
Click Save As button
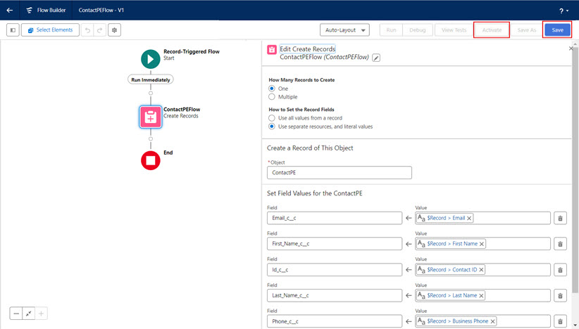point(527,30)
